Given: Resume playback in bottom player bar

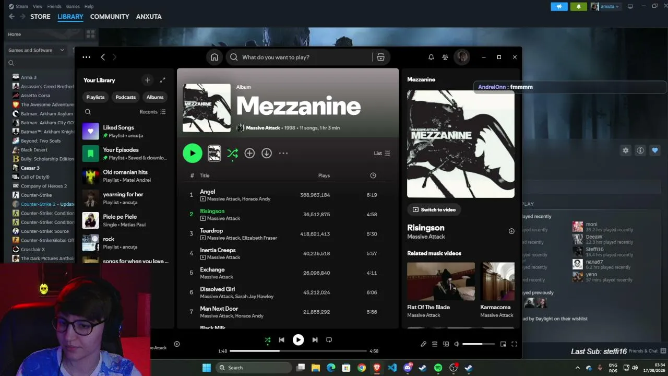Looking at the screenshot, I should click(298, 340).
